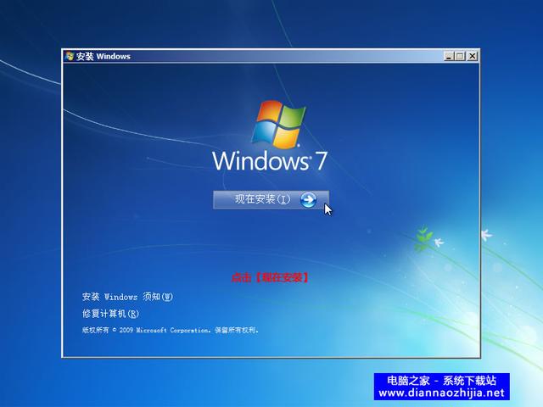This screenshot has width=543, height=407.
Task: Click the setup icon in the 安装 Windows title bar
Action: (70, 56)
